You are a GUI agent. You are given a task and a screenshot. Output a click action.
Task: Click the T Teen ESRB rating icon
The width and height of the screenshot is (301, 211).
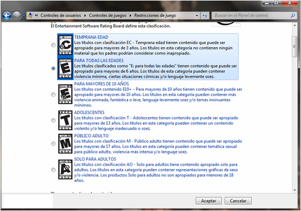point(65,120)
